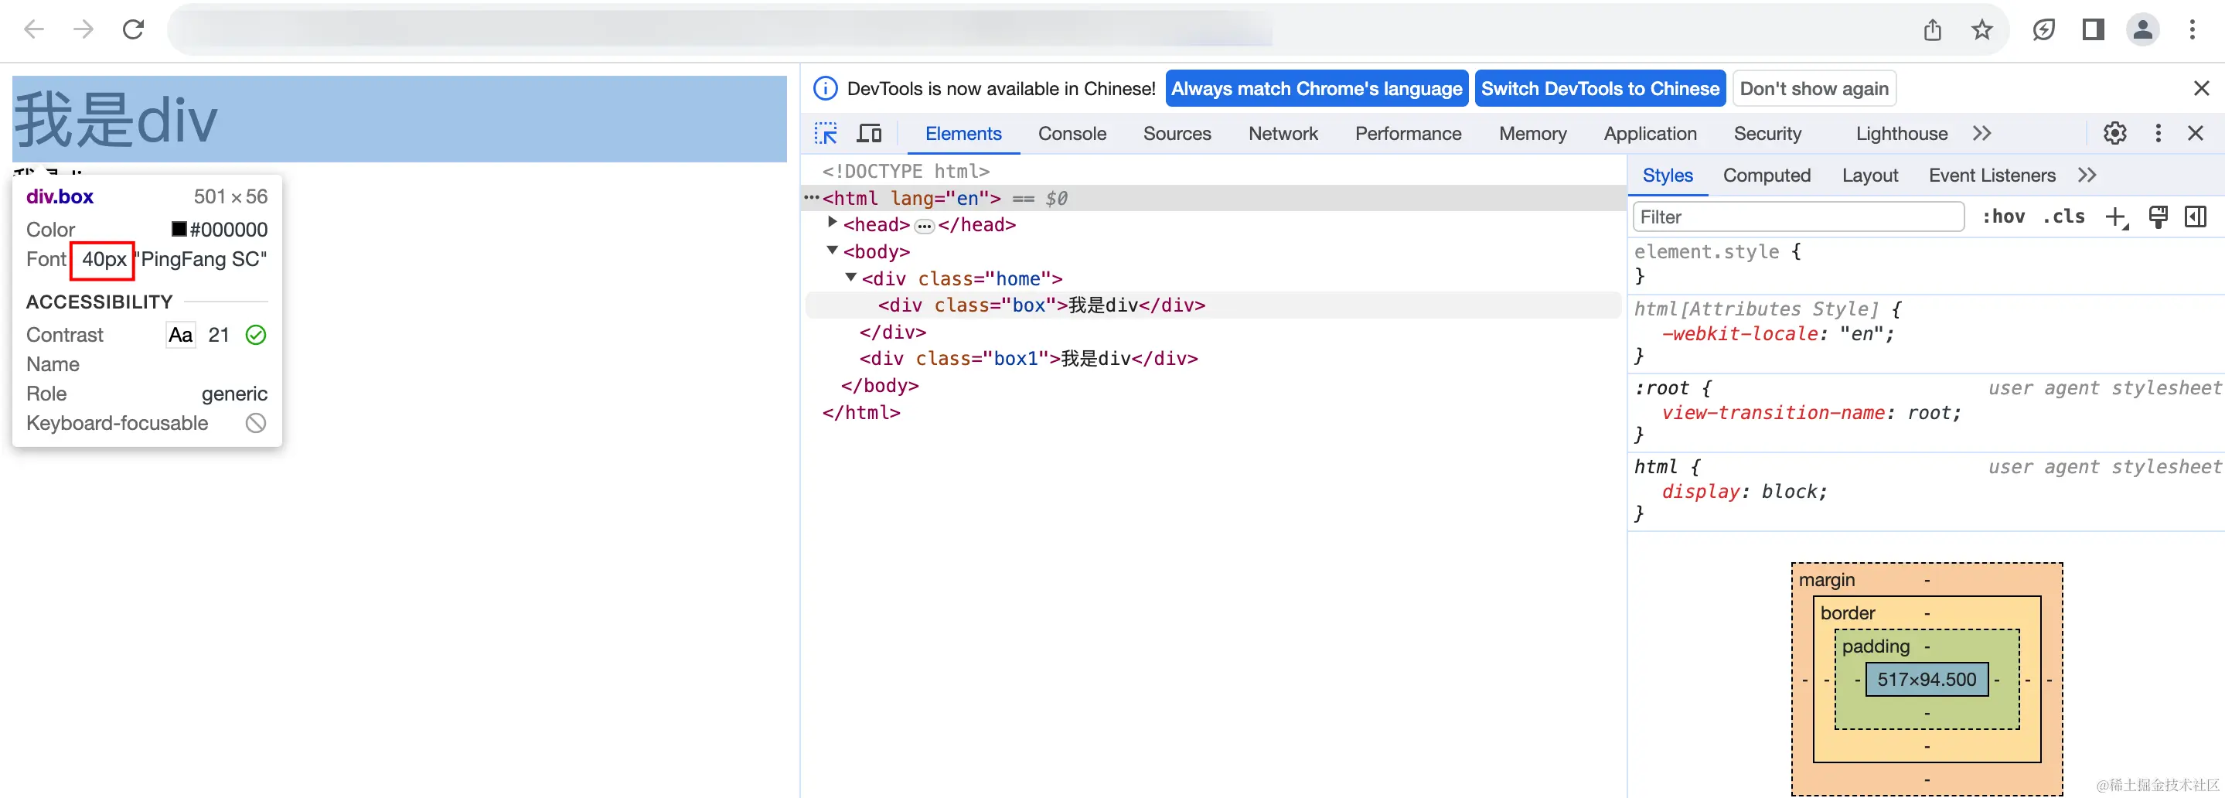This screenshot has height=798, width=2225.
Task: Click the view-transition-name property
Action: 1773,413
